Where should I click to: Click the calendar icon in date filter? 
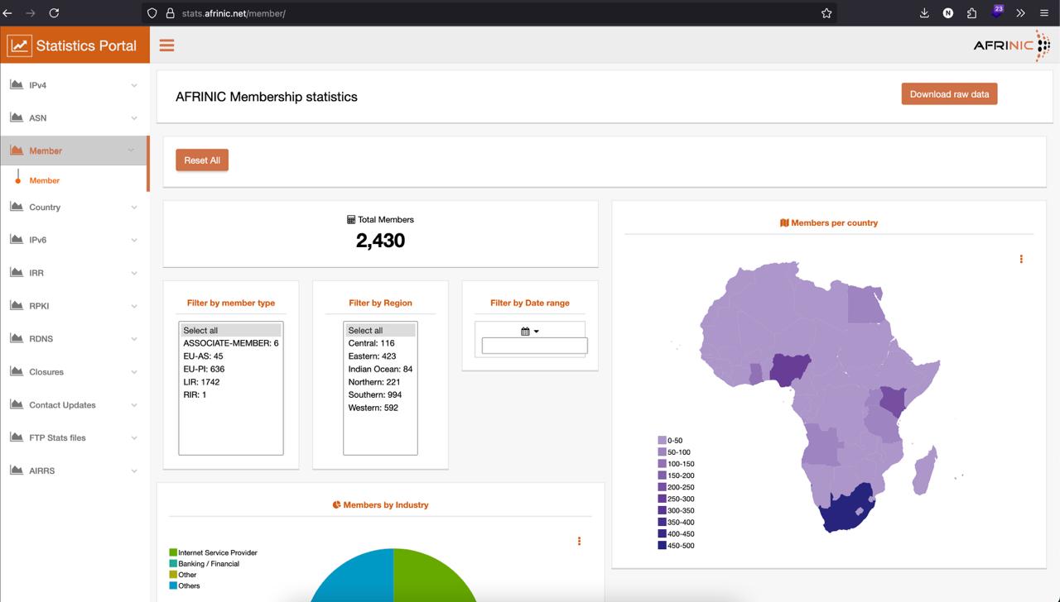pos(525,331)
